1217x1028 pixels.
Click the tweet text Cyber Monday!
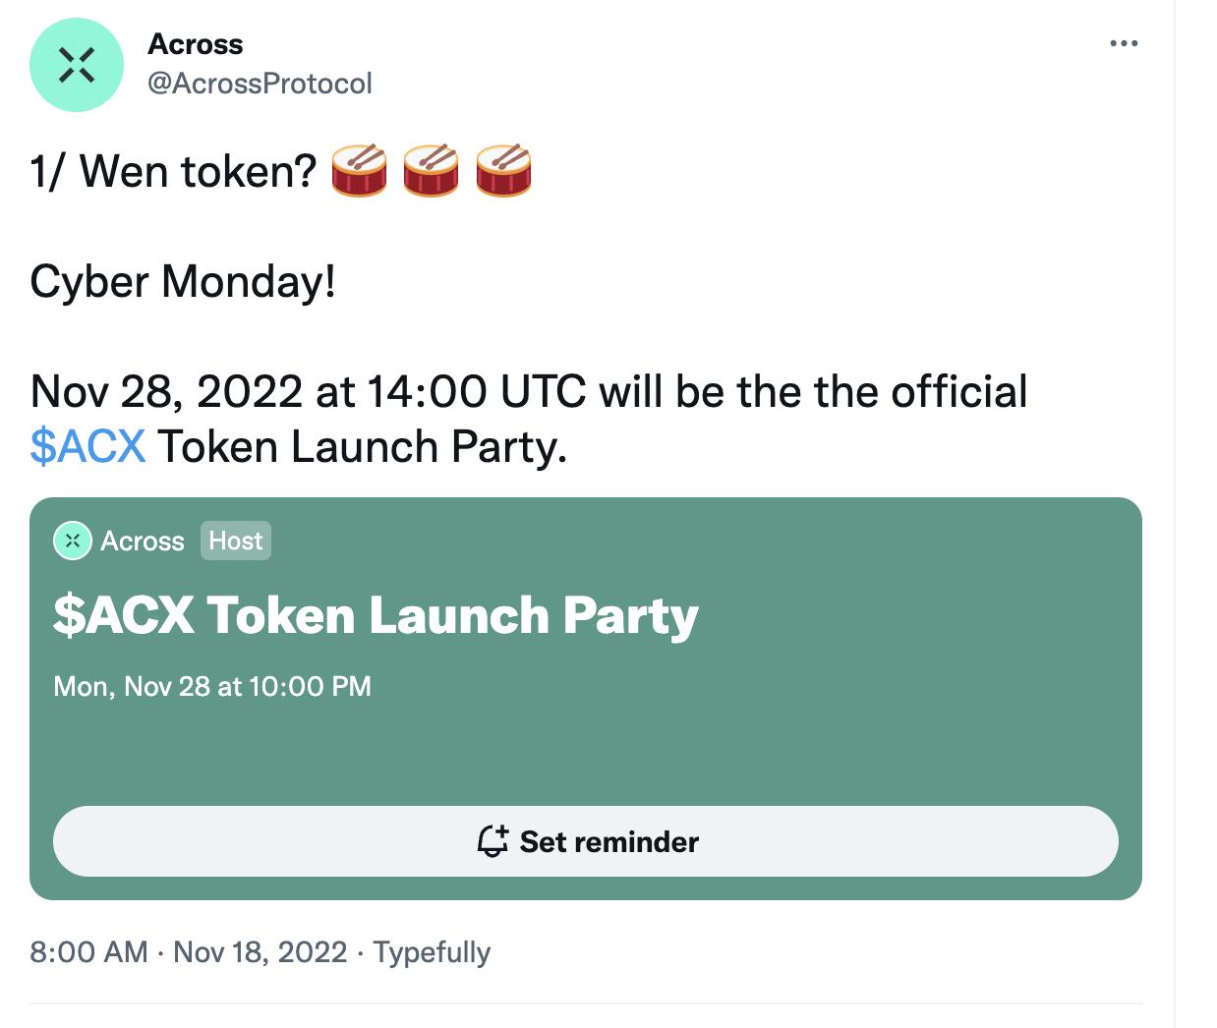coord(182,281)
